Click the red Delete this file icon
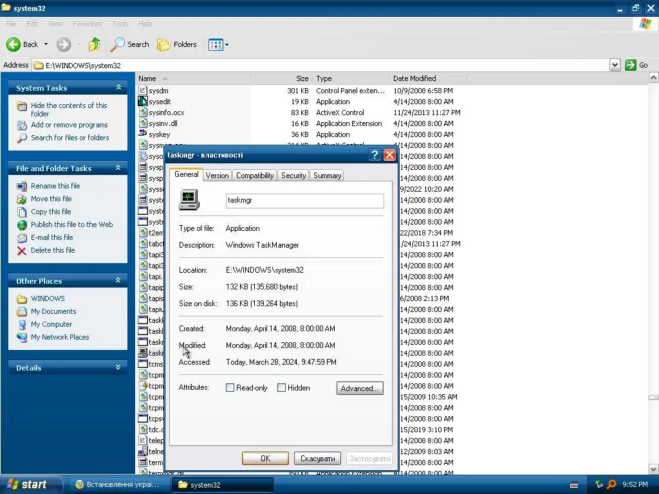Image resolution: width=659 pixels, height=494 pixels. point(22,251)
